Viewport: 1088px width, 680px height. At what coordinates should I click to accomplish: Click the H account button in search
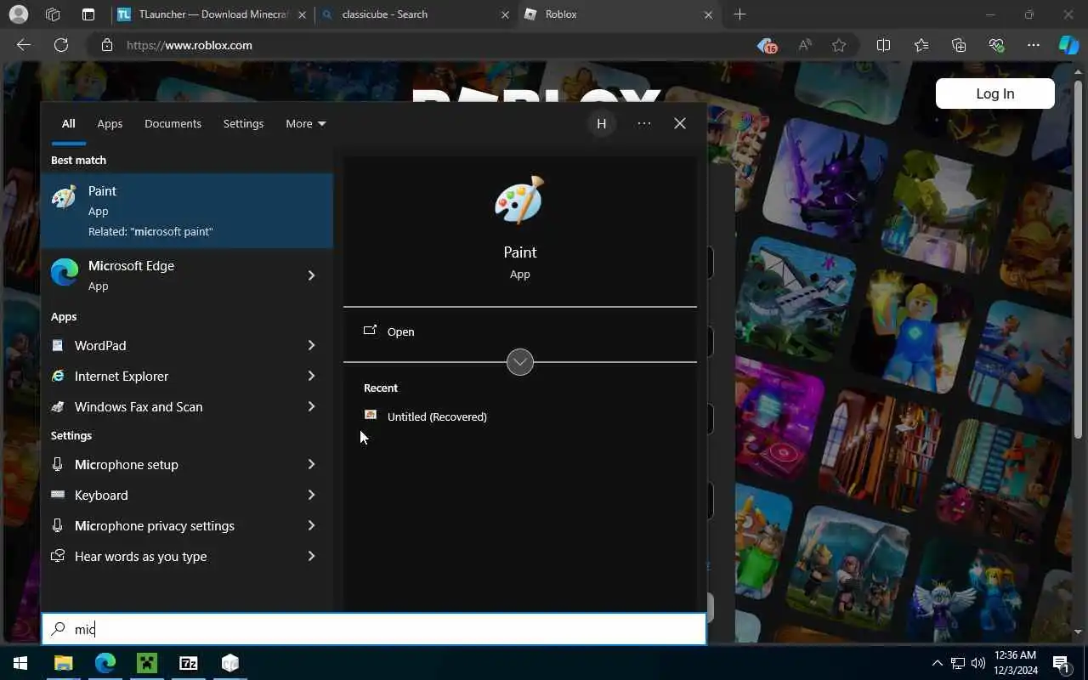tap(601, 123)
